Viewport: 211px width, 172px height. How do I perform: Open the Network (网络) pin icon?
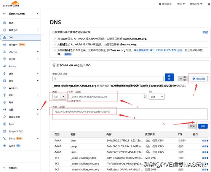point(5,102)
